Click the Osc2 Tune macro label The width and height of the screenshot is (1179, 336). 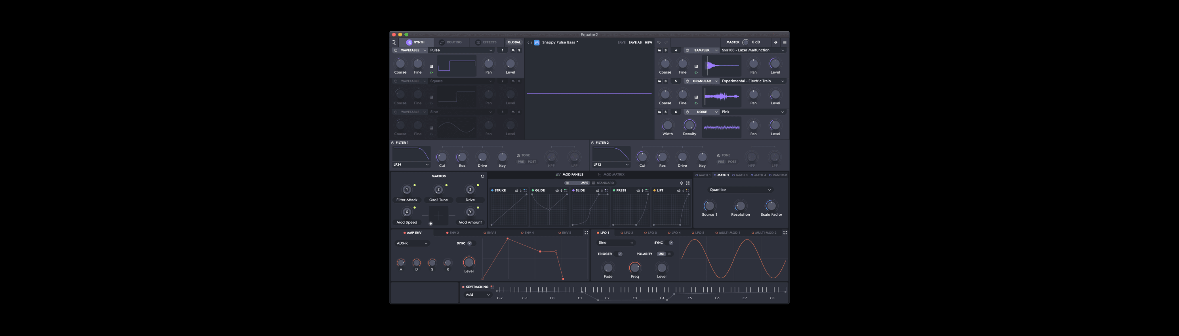tap(438, 200)
